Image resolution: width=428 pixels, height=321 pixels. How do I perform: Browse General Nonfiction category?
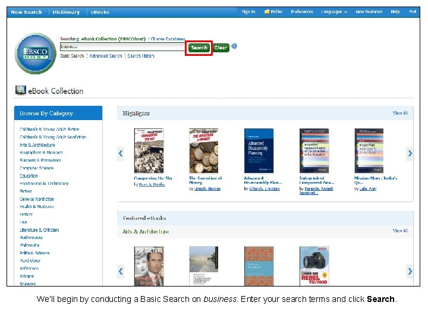(x=37, y=199)
